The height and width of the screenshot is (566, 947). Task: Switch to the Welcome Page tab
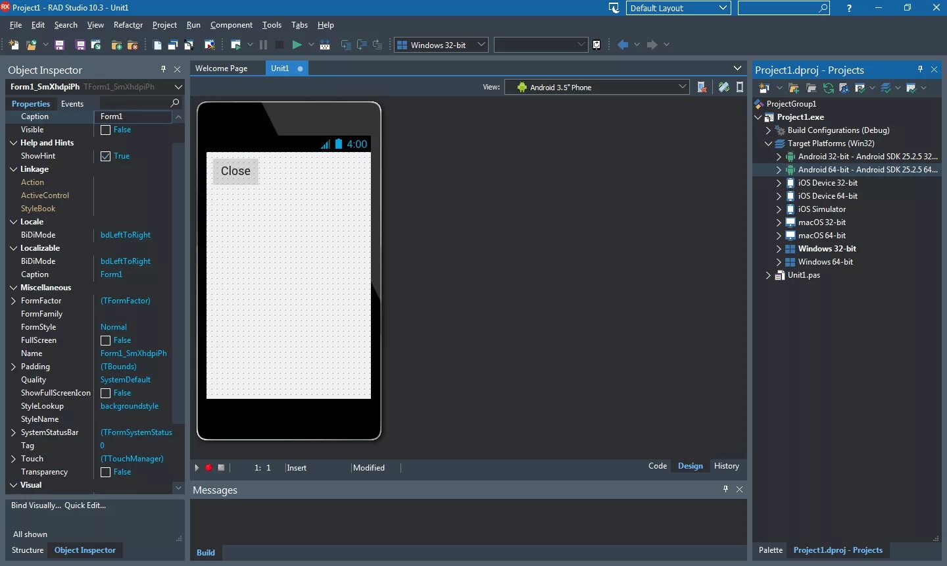(222, 68)
